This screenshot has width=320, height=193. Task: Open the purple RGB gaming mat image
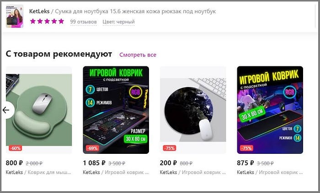click(x=270, y=110)
